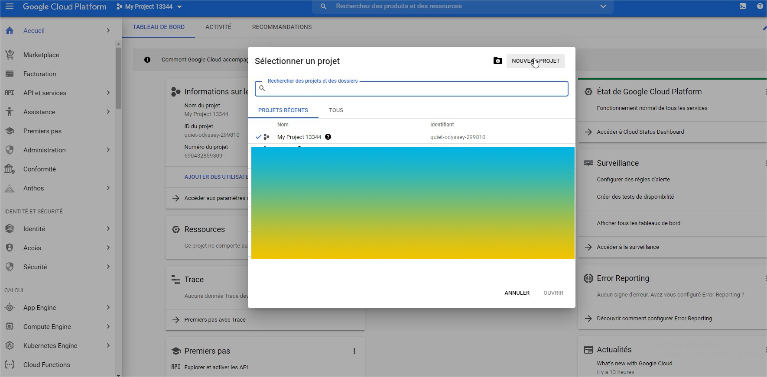
Task: Click the App Engine icon
Action: (10, 307)
